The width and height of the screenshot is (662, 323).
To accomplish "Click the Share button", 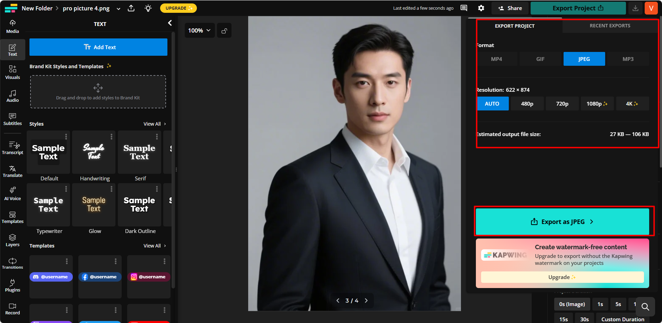I will [x=510, y=8].
